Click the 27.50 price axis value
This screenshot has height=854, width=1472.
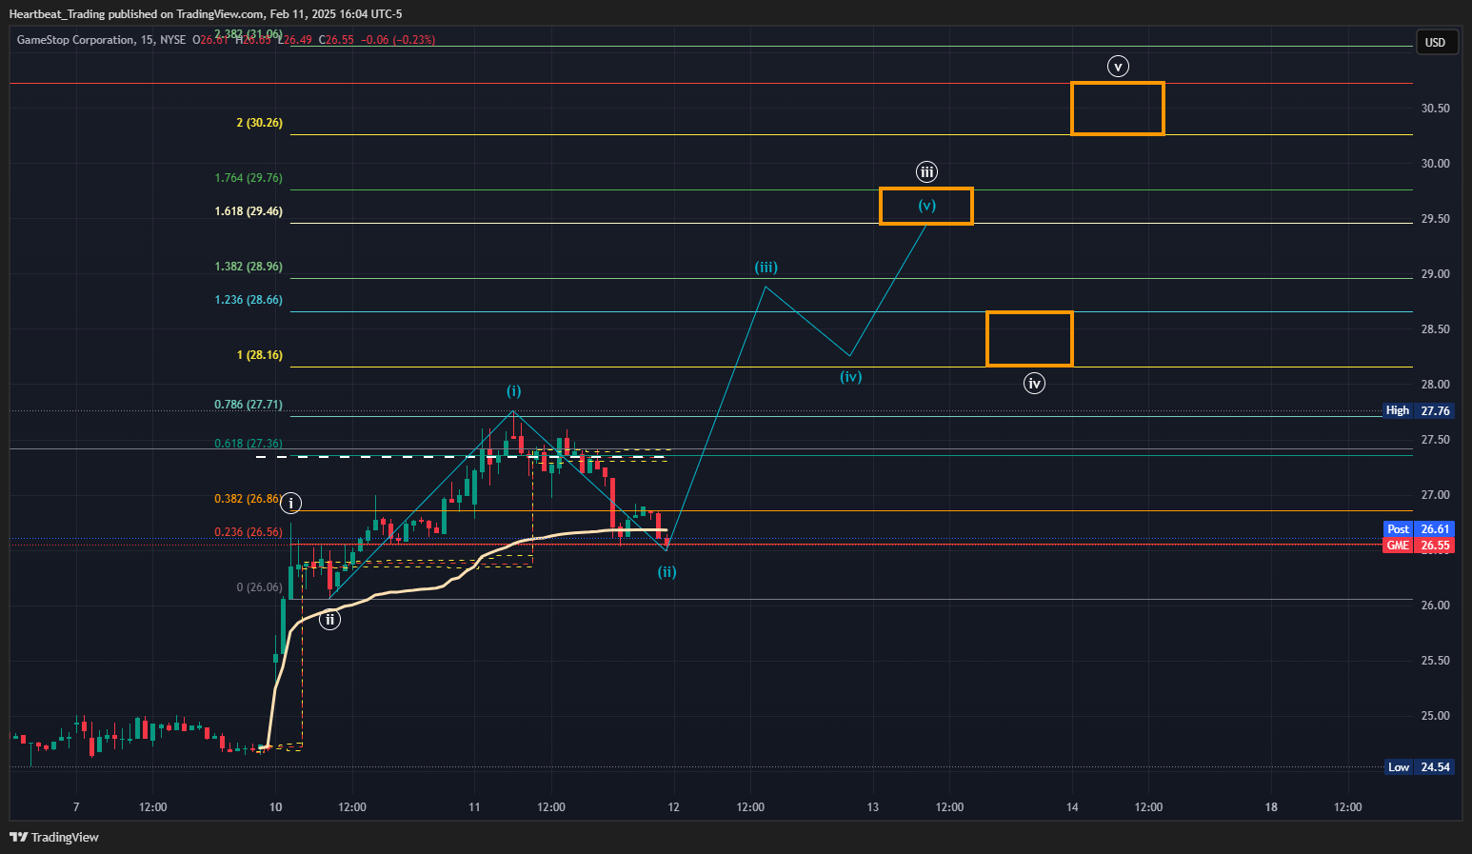tap(1435, 440)
